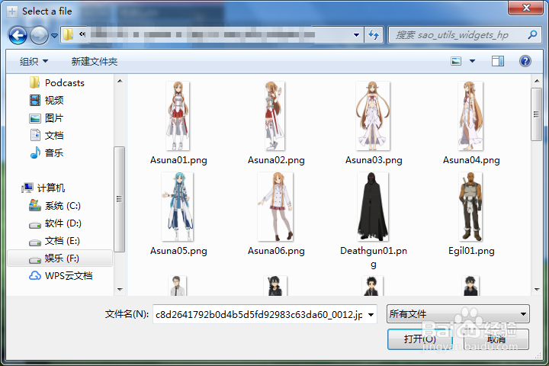The image size is (549, 366).
Task: Select the Egil01.png thumbnail
Action: point(470,207)
